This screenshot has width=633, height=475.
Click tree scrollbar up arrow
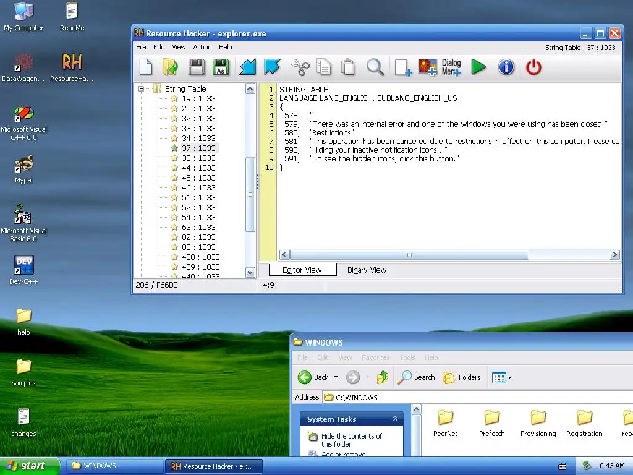click(x=250, y=89)
